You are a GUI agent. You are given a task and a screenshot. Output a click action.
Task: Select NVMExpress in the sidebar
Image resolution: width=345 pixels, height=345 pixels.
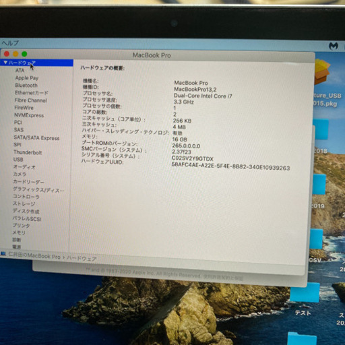(29, 115)
